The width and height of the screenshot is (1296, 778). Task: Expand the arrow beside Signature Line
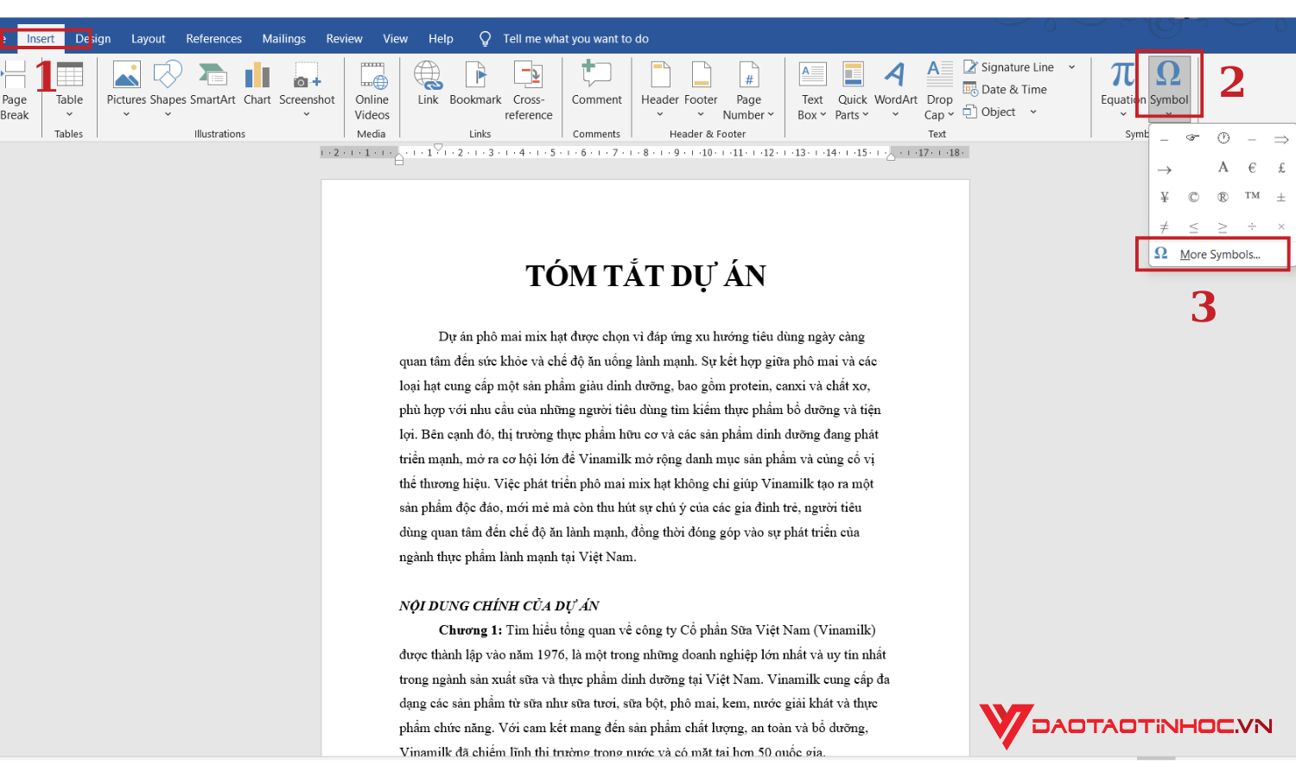point(1072,67)
